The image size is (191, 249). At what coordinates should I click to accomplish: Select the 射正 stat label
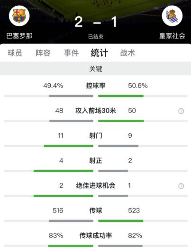coord(96,161)
